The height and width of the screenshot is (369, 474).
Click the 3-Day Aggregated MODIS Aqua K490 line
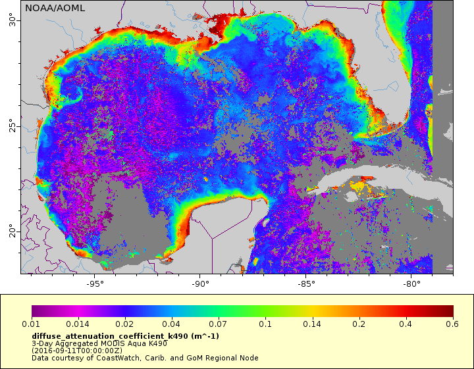click(x=99, y=343)
